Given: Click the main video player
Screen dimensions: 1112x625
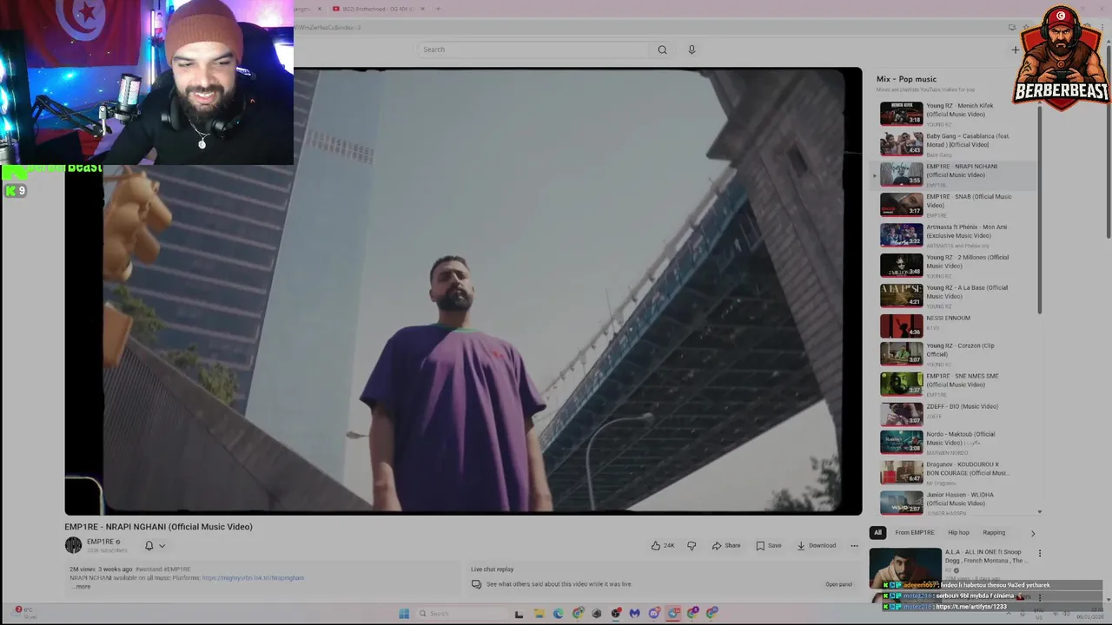Looking at the screenshot, I should pos(463,291).
